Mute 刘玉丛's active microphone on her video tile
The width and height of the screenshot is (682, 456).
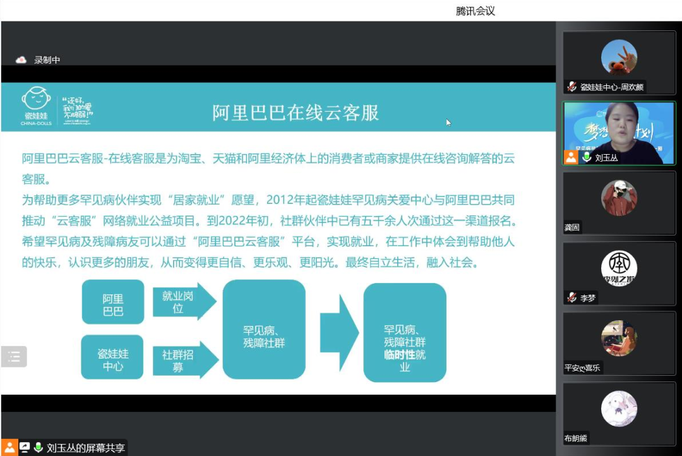click(x=587, y=157)
